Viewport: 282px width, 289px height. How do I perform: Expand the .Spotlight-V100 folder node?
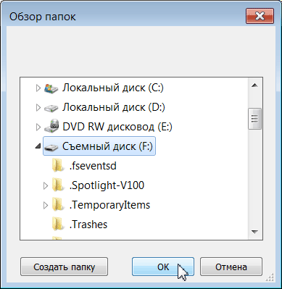tap(46, 185)
